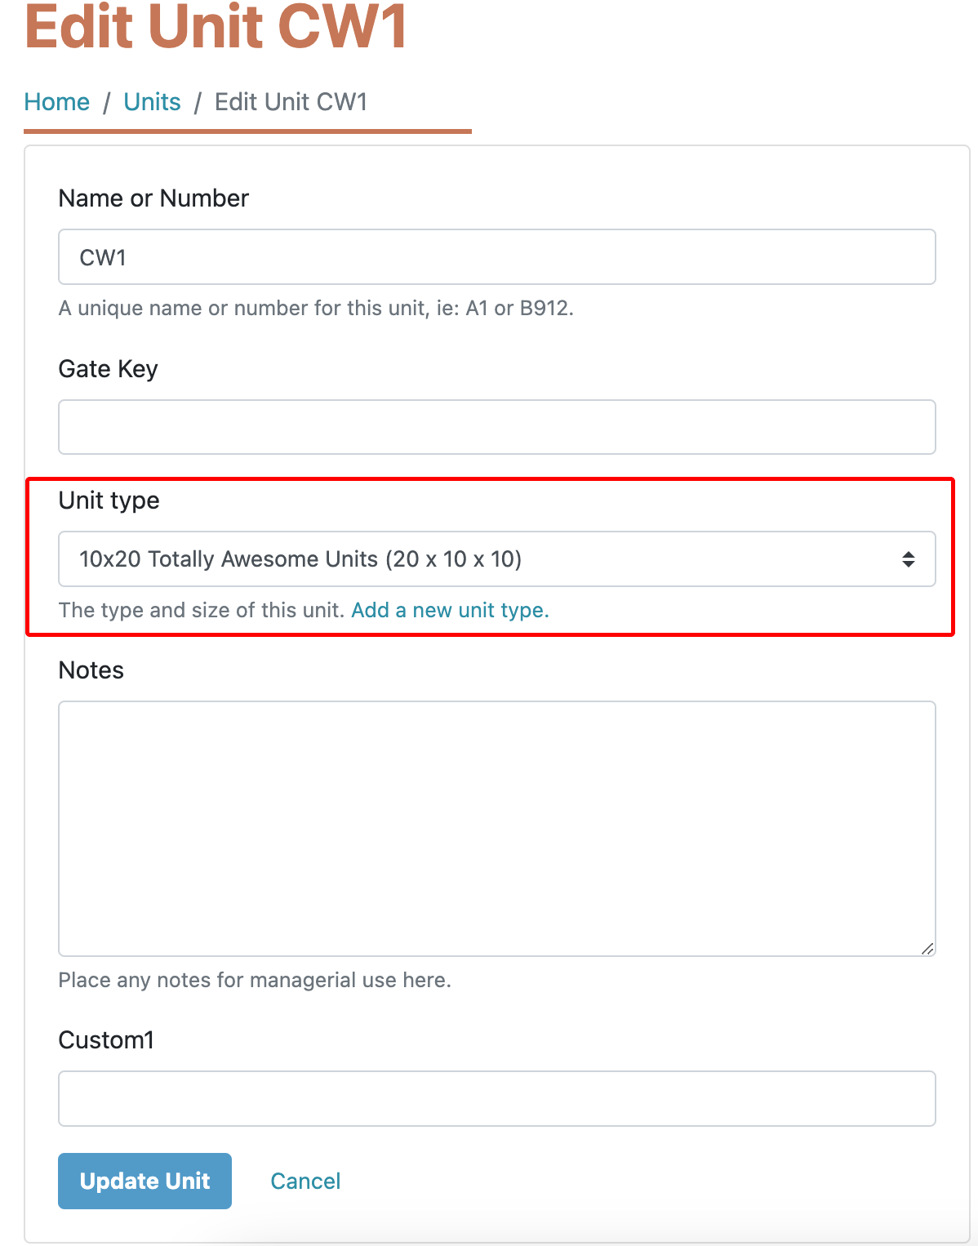Click inside the Notes text area
Image resolution: width=978 pixels, height=1246 pixels.
pos(496,829)
